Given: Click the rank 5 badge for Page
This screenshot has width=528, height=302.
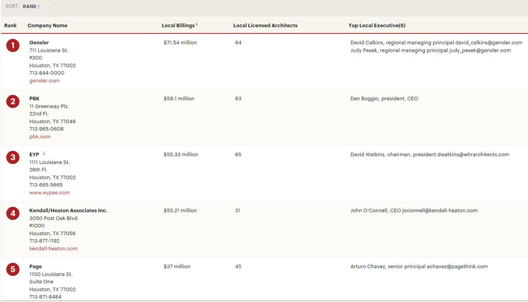Looking at the screenshot, I should click(13, 270).
